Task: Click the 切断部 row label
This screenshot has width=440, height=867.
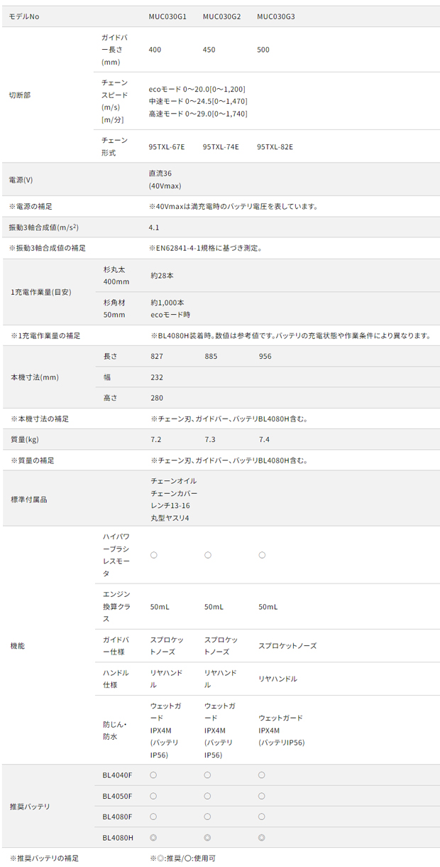Action: pos(20,94)
